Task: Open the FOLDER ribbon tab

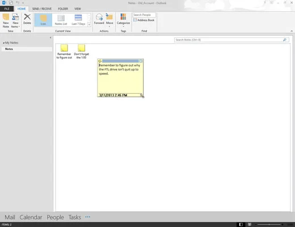Action: 63,9
